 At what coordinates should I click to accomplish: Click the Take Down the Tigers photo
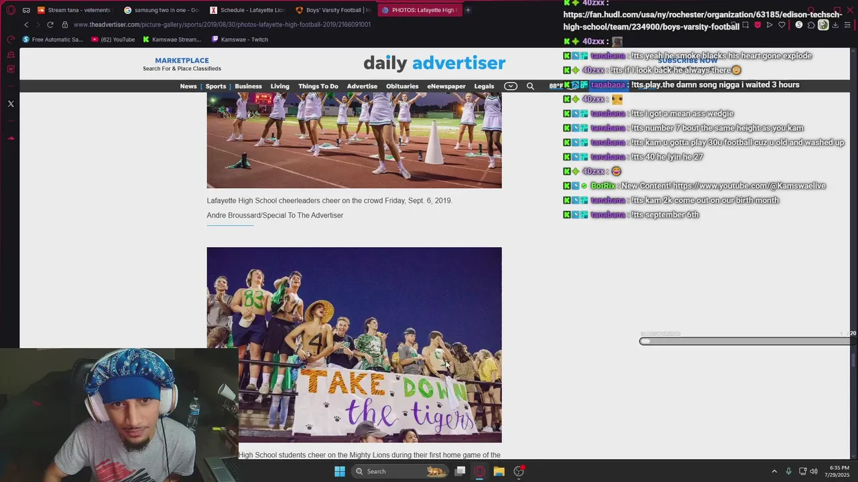354,345
